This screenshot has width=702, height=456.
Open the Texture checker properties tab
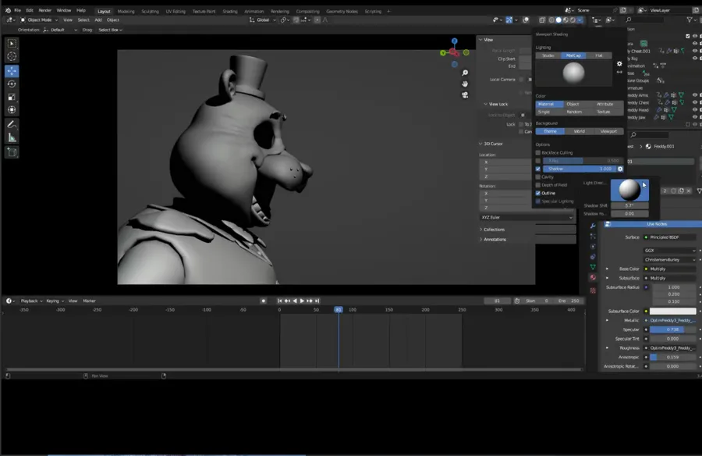point(593,290)
